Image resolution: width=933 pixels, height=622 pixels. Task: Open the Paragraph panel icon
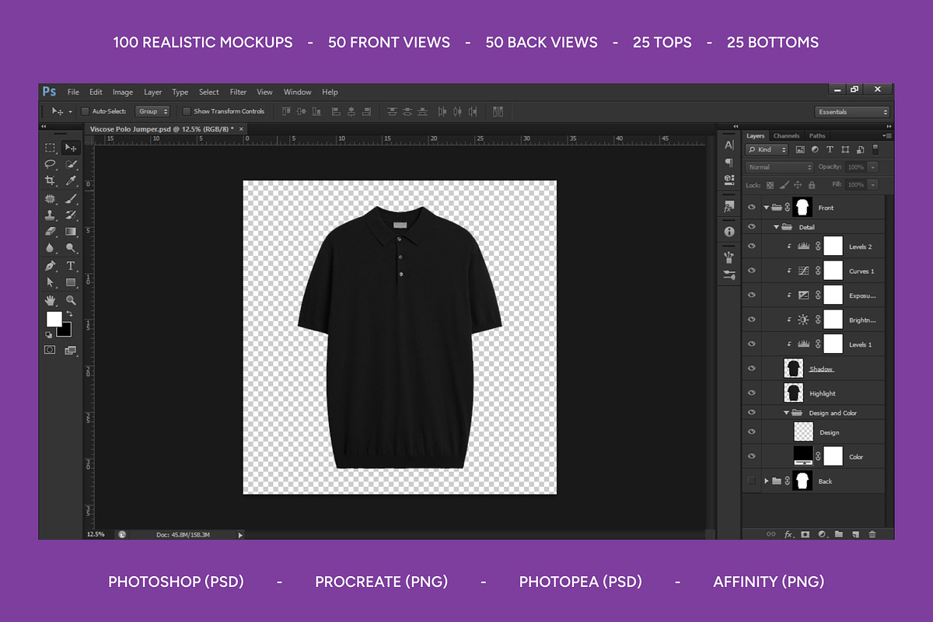[x=729, y=162]
